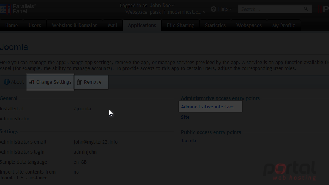The image size is (329, 185).
Task: Click the /joomla install path
Action: pyautogui.click(x=82, y=109)
